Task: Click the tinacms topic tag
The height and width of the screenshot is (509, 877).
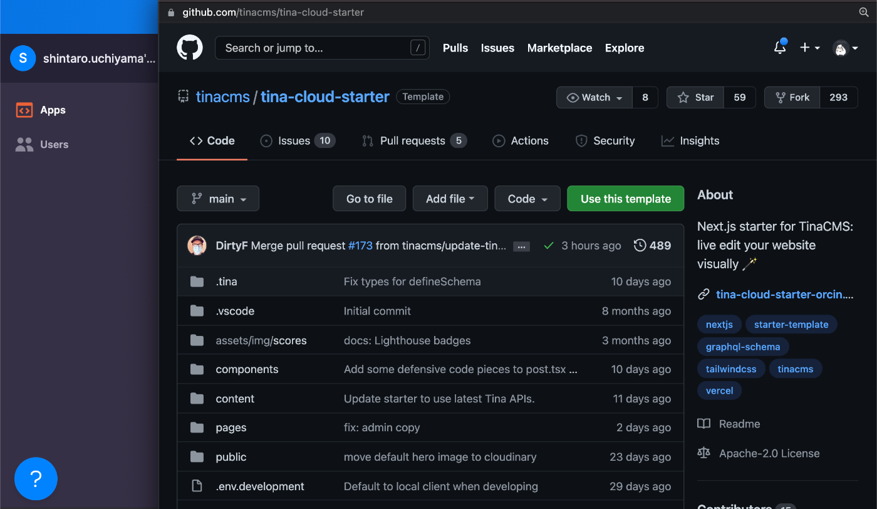Action: [x=796, y=369]
